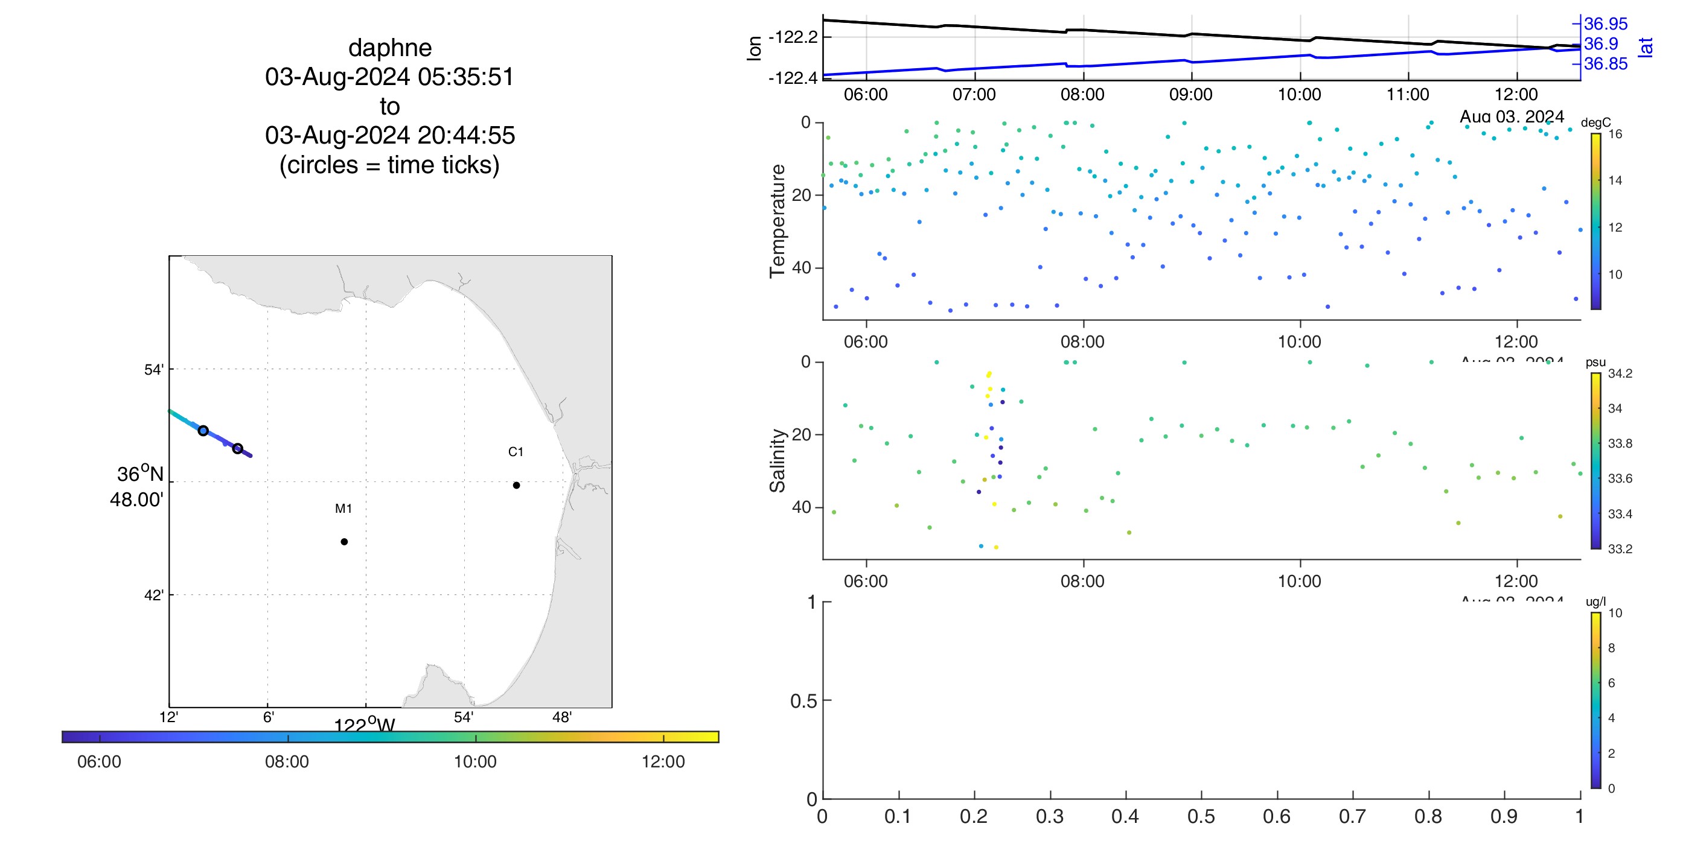Click the '36.85' latitude tick label
1683x841 pixels.
coord(1606,64)
